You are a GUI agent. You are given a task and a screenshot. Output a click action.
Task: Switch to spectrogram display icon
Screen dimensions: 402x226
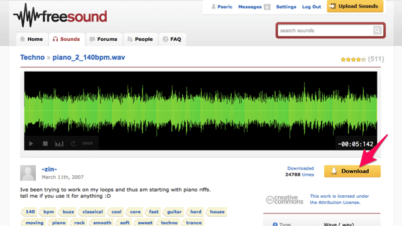pos(59,144)
